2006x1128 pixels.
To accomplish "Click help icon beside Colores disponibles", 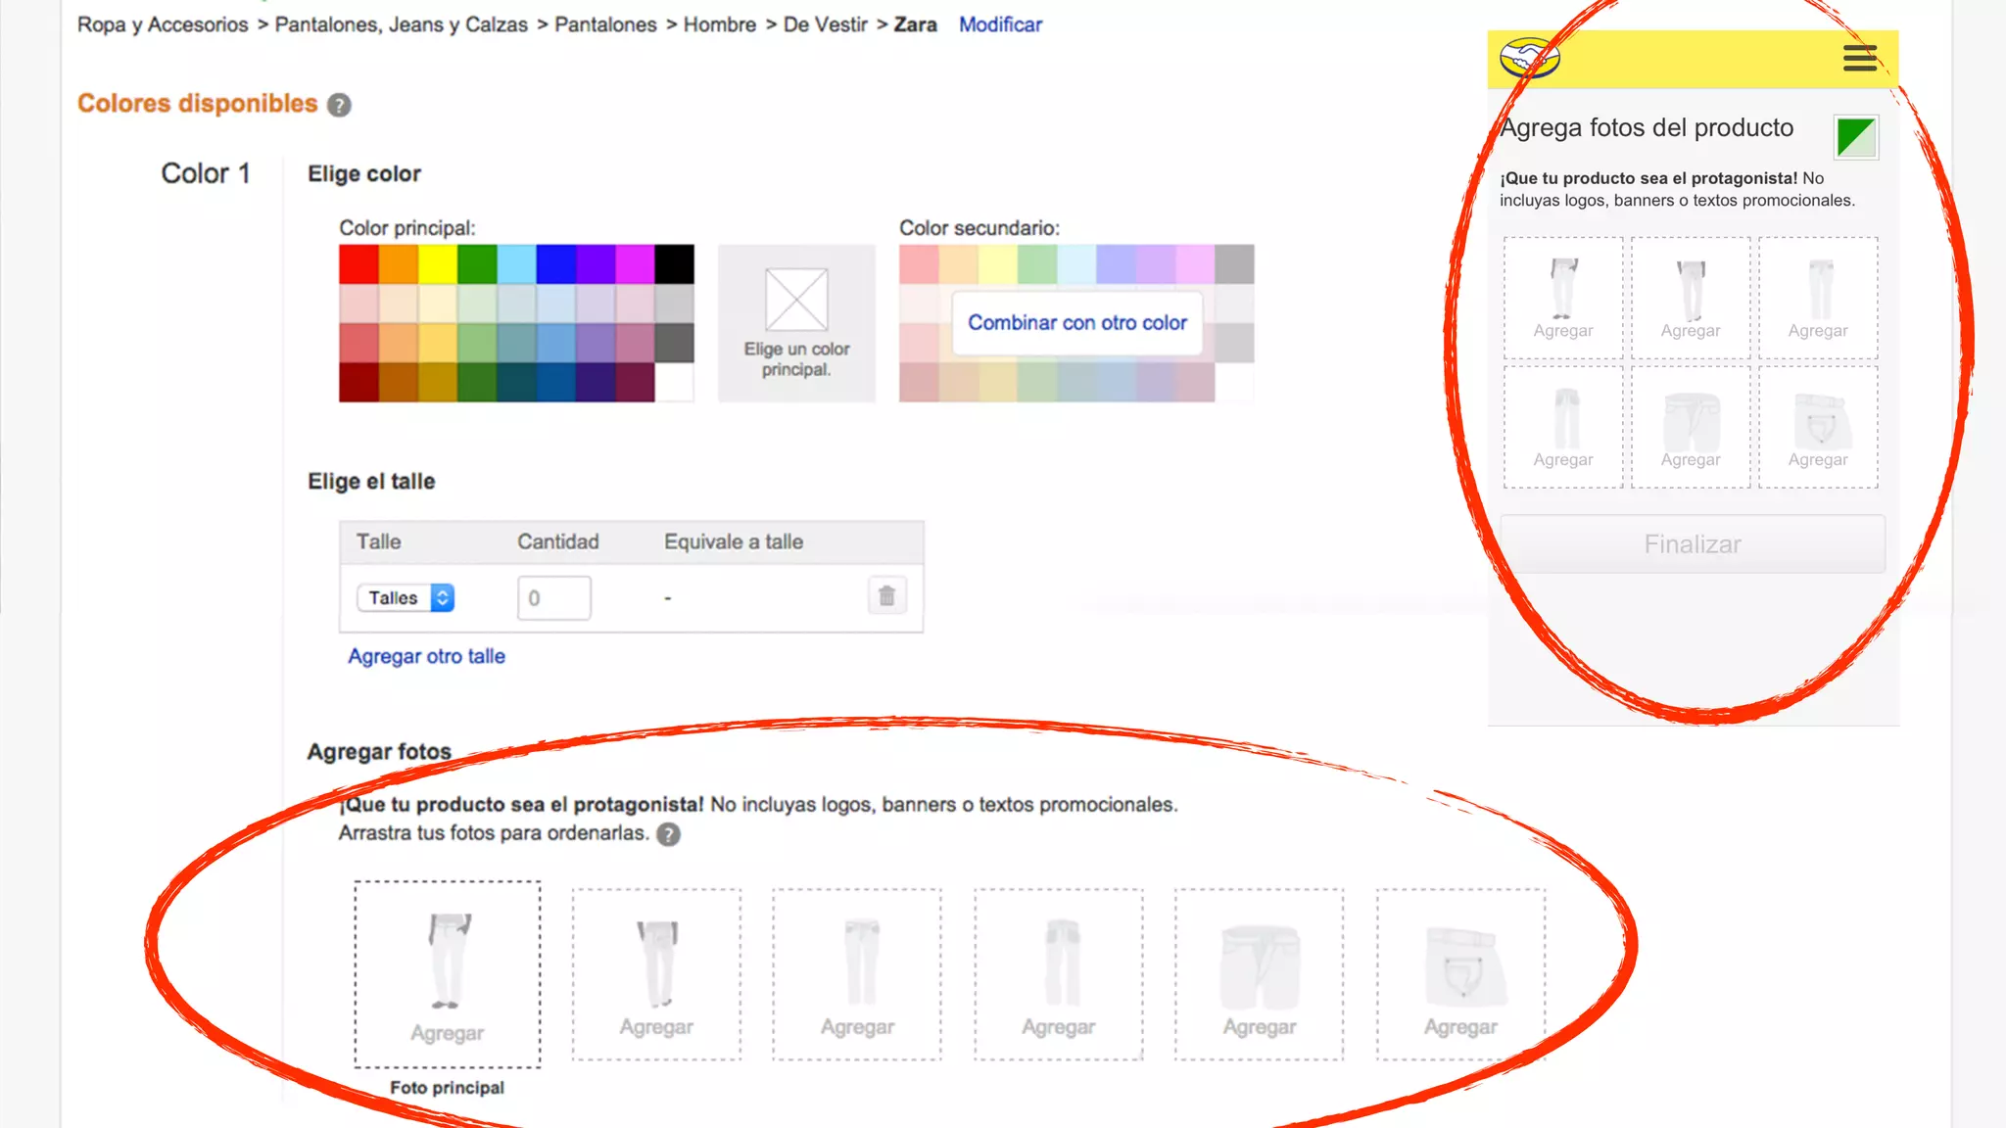I will (x=339, y=105).
